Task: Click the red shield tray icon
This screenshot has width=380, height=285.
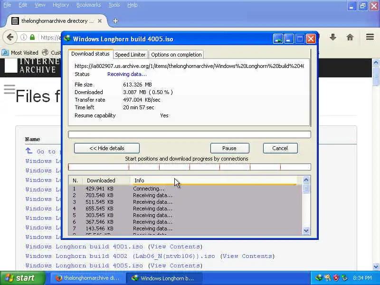Action: point(336,278)
